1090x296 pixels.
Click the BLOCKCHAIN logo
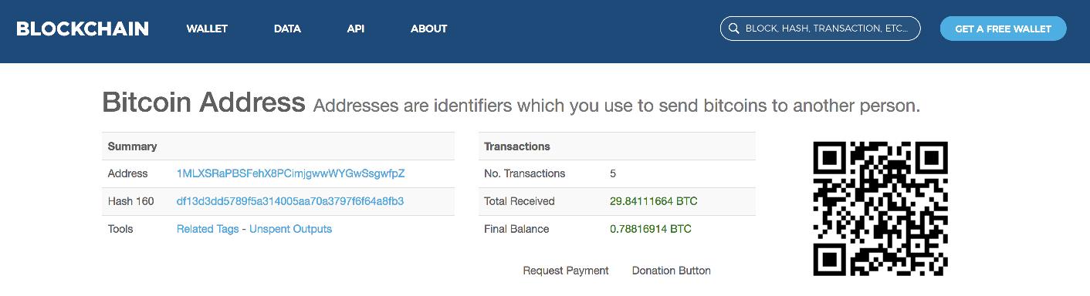click(x=83, y=29)
